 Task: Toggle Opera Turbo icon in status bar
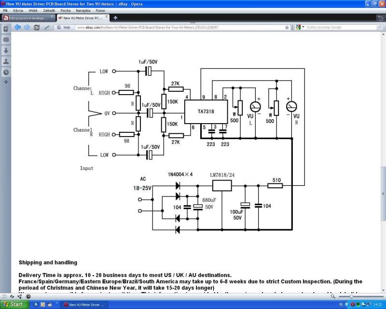[28, 296]
